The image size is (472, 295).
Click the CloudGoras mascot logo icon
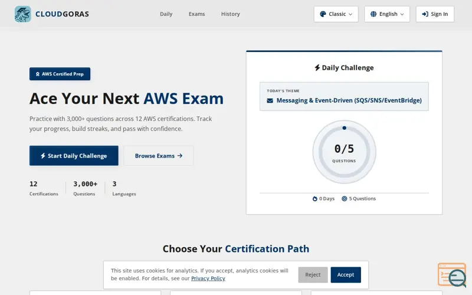pos(23,14)
